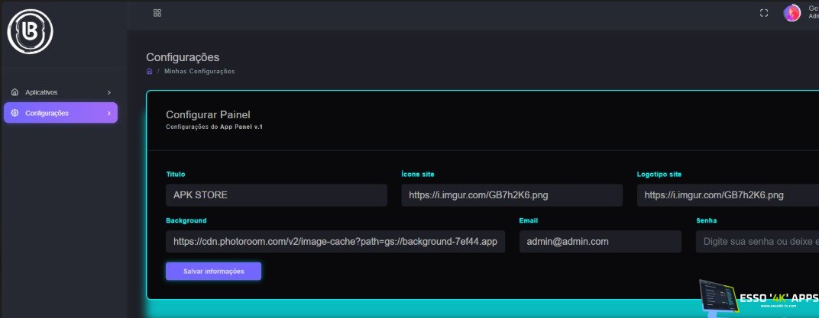Go to home via the breadcrumb house icon
The width and height of the screenshot is (819, 318).
coord(150,72)
